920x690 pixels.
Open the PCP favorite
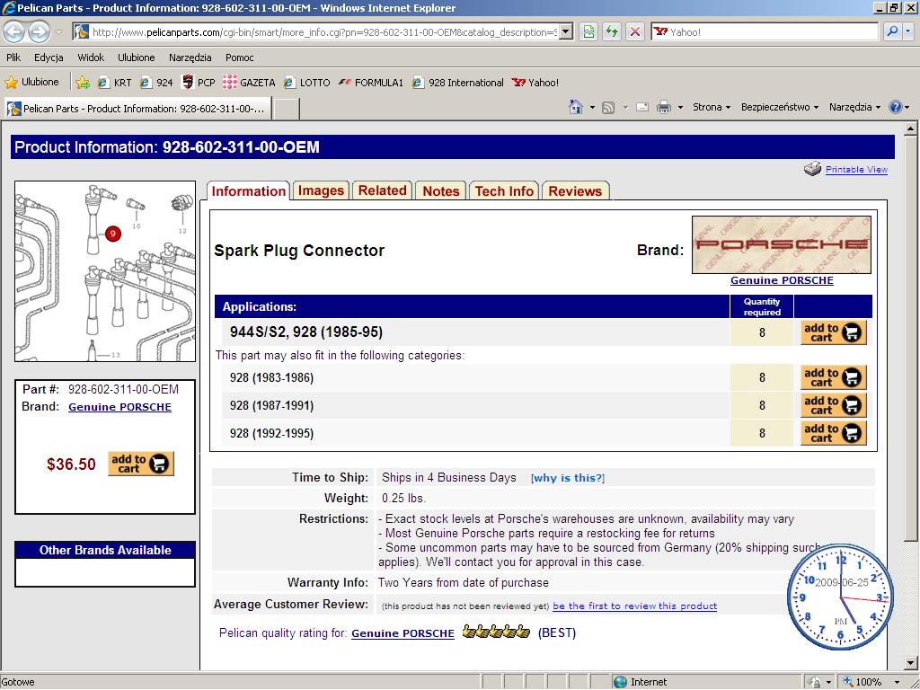pyautogui.click(x=199, y=83)
